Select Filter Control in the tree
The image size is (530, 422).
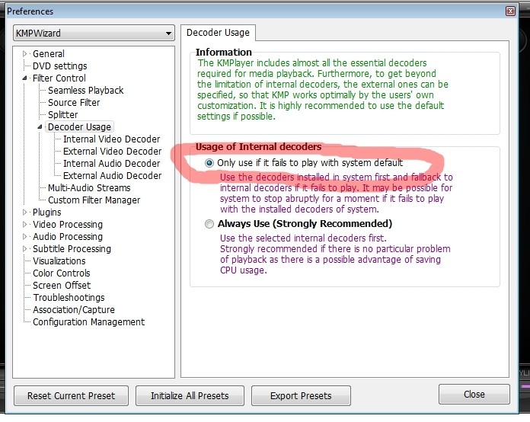(x=59, y=78)
